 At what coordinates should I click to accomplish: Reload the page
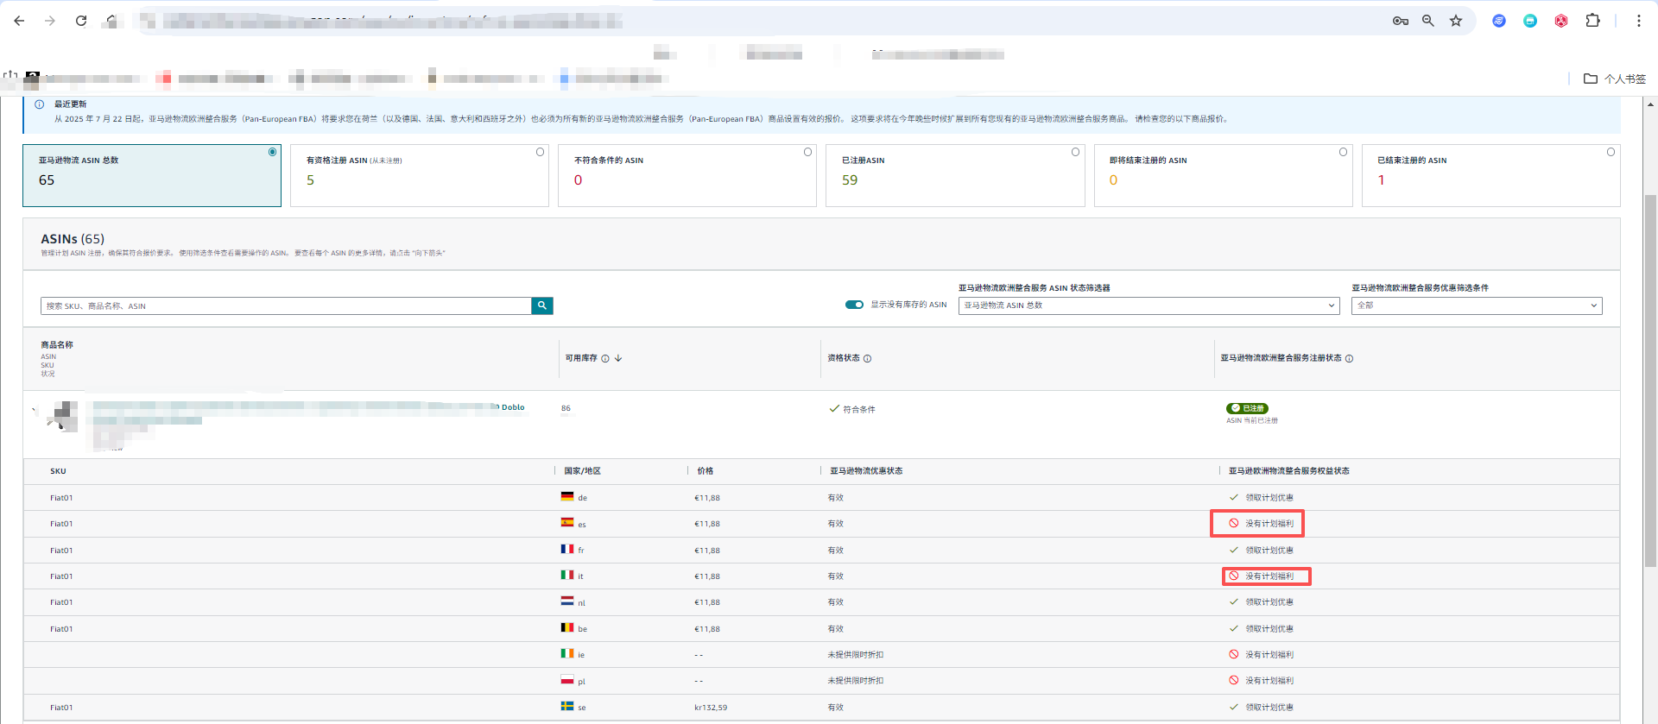[81, 21]
